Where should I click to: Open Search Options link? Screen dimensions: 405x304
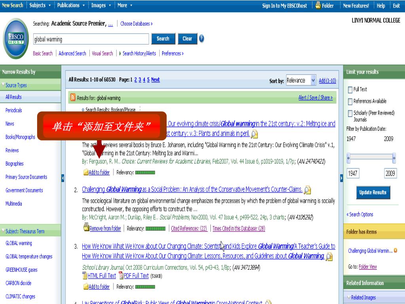tap(360, 214)
